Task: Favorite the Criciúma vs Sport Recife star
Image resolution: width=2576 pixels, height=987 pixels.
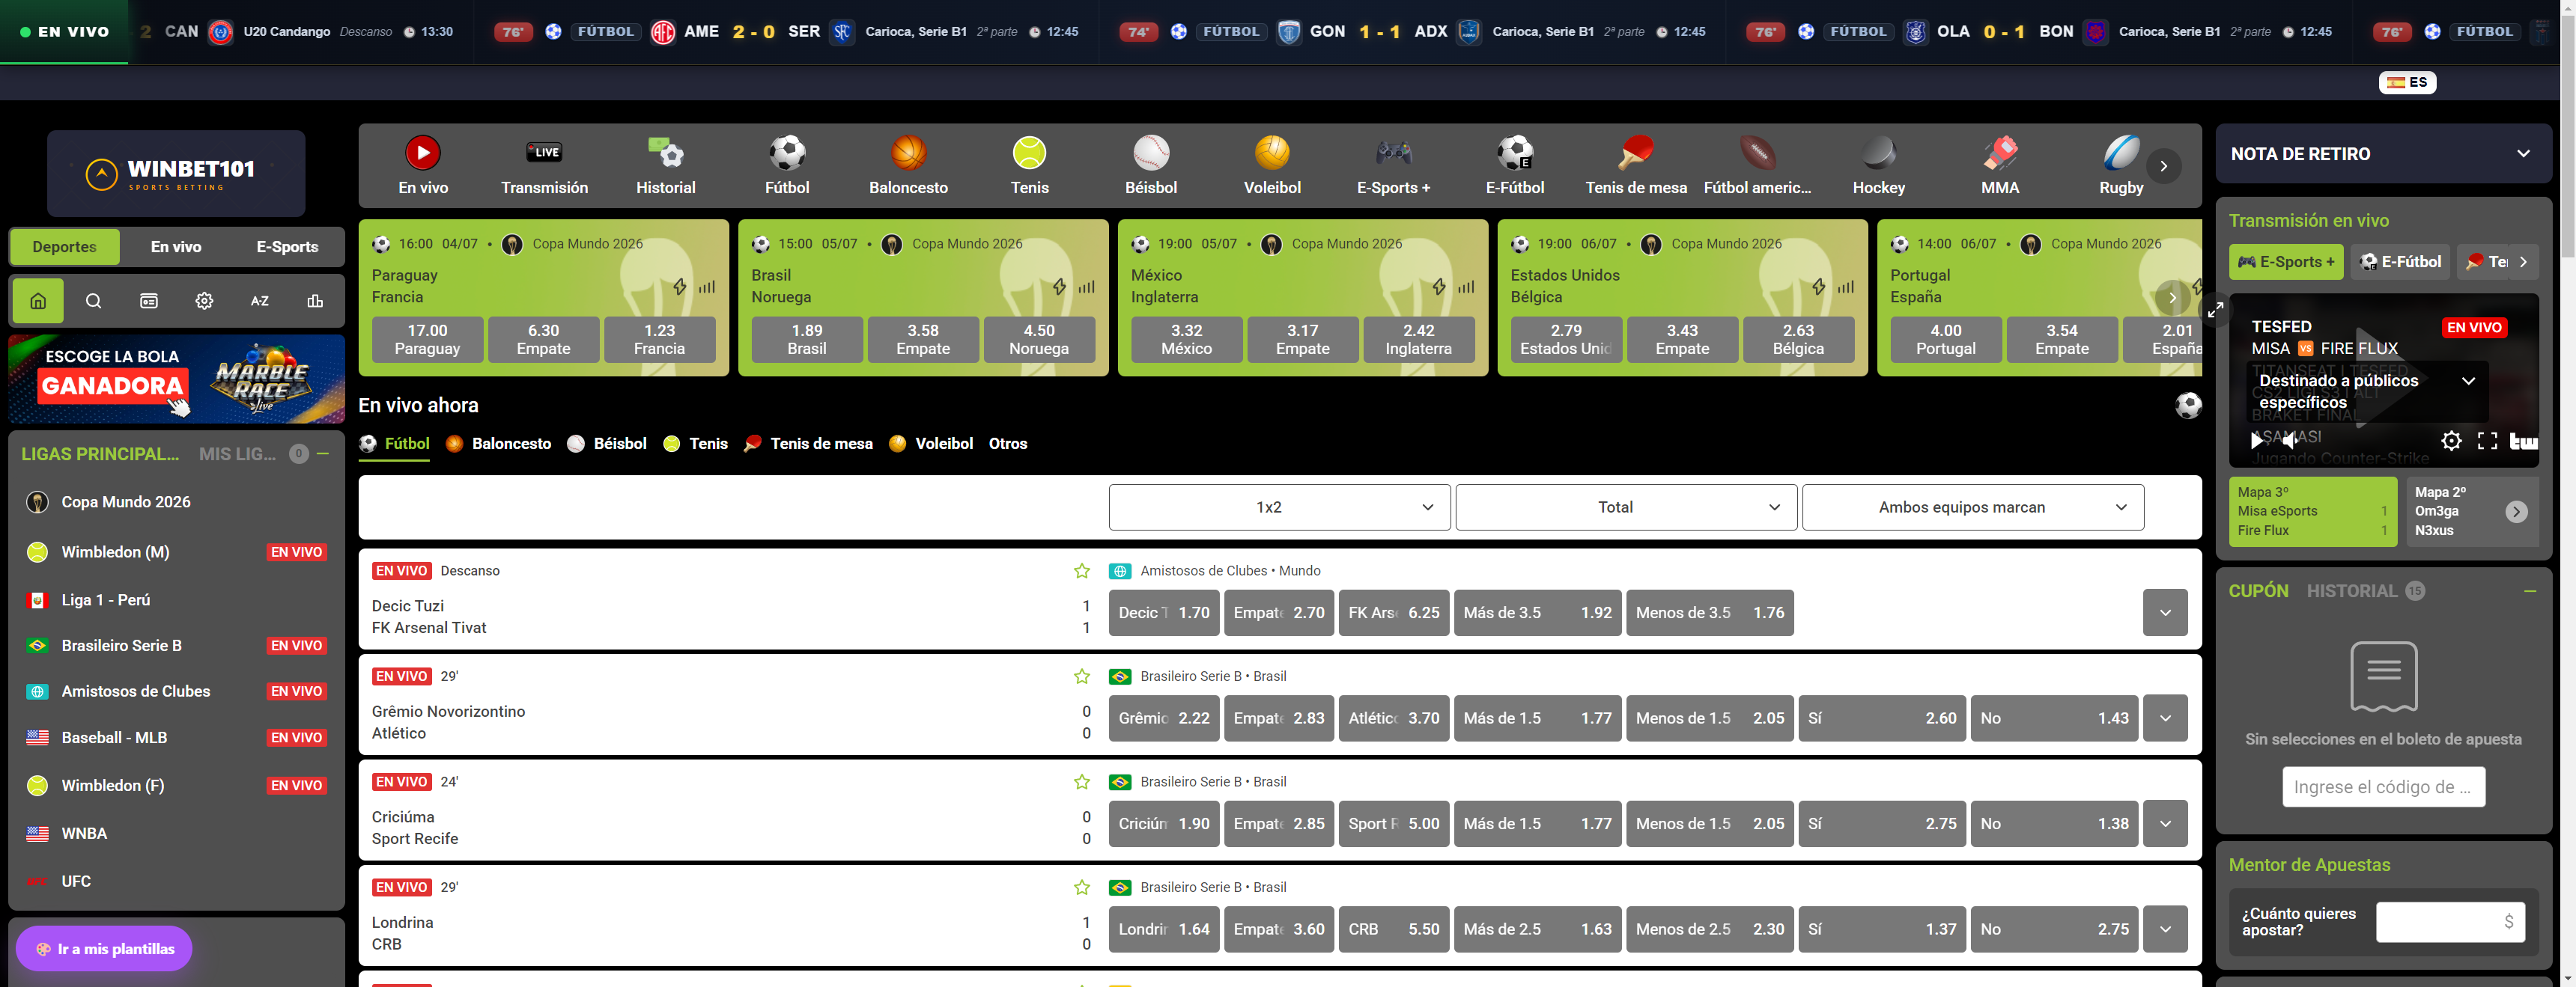Action: 1082,782
